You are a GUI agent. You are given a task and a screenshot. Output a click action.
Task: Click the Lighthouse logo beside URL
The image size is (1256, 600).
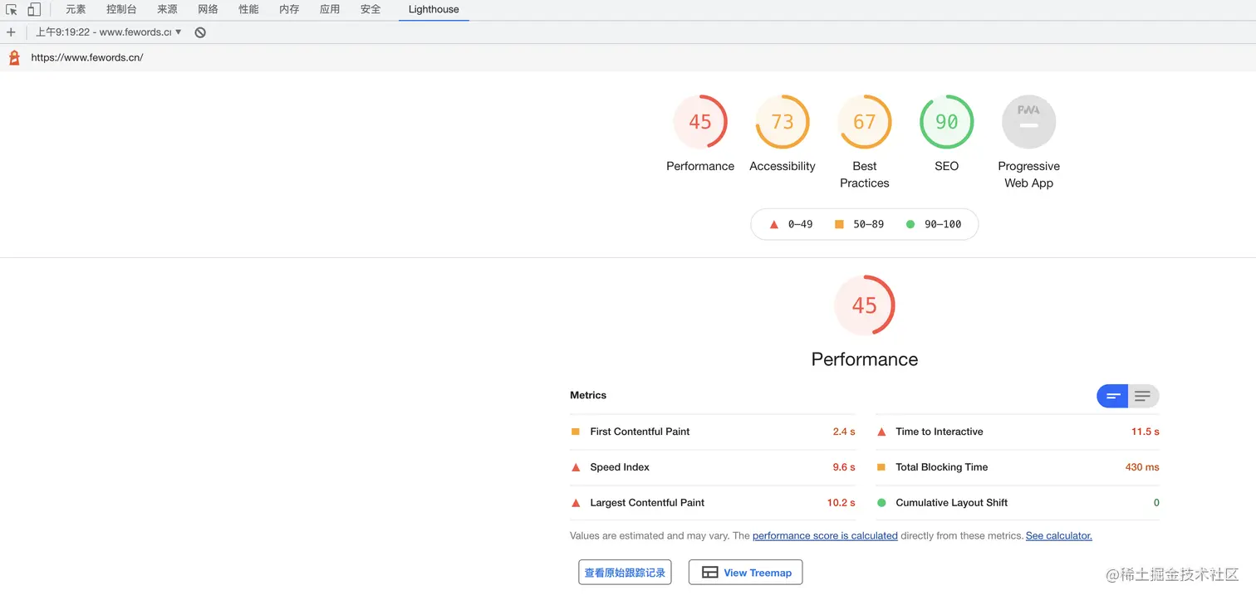pos(14,57)
